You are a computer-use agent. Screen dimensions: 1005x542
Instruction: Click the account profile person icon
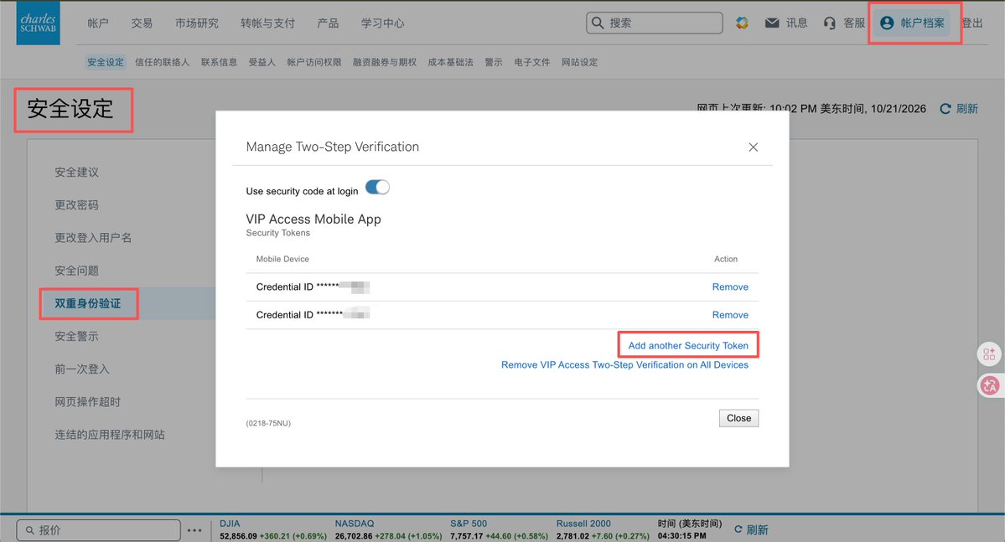887,23
